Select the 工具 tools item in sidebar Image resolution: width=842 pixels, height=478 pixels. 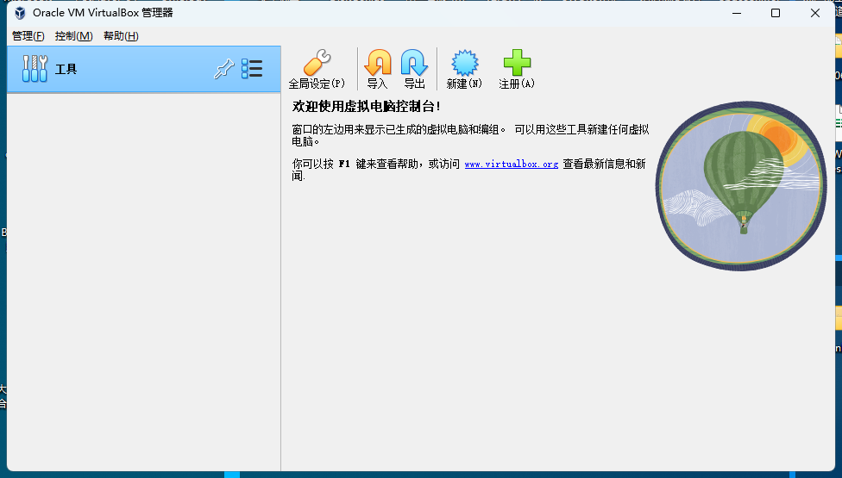144,69
